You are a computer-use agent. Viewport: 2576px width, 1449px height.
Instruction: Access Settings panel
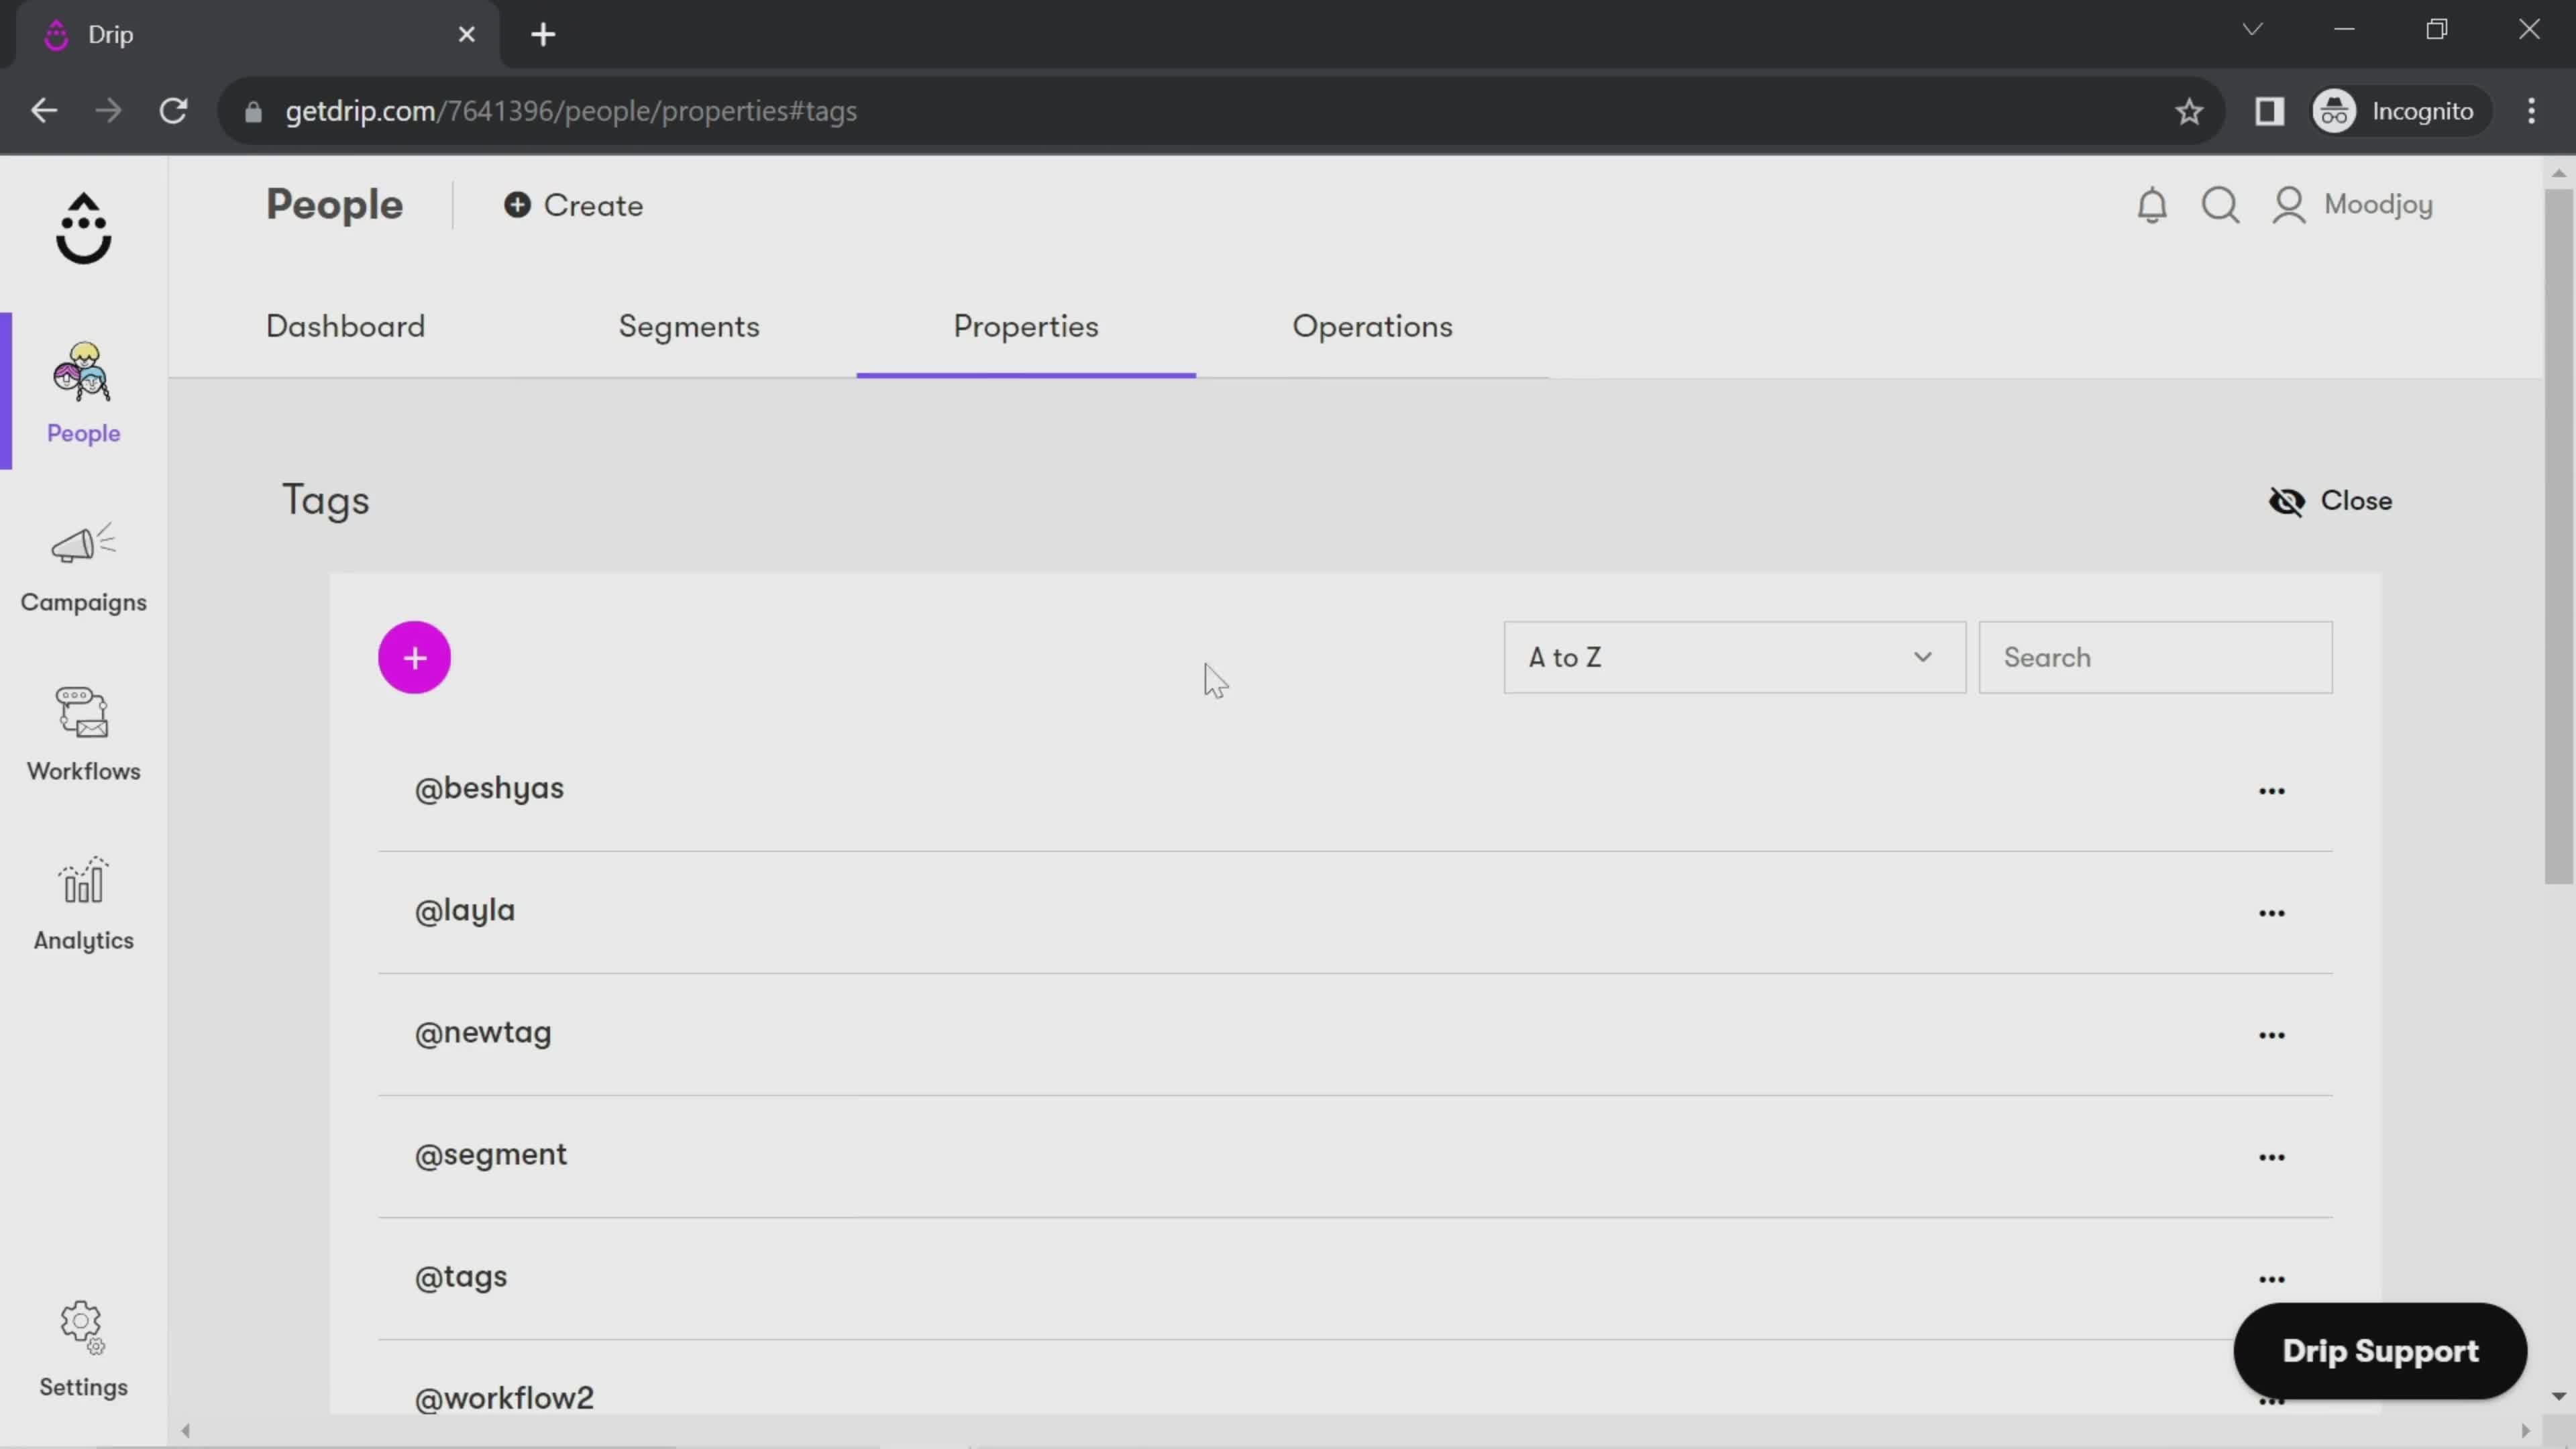coord(83,1348)
